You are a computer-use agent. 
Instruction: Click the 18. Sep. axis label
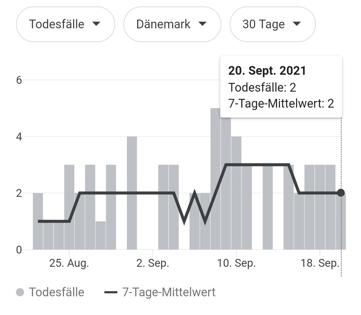click(320, 263)
